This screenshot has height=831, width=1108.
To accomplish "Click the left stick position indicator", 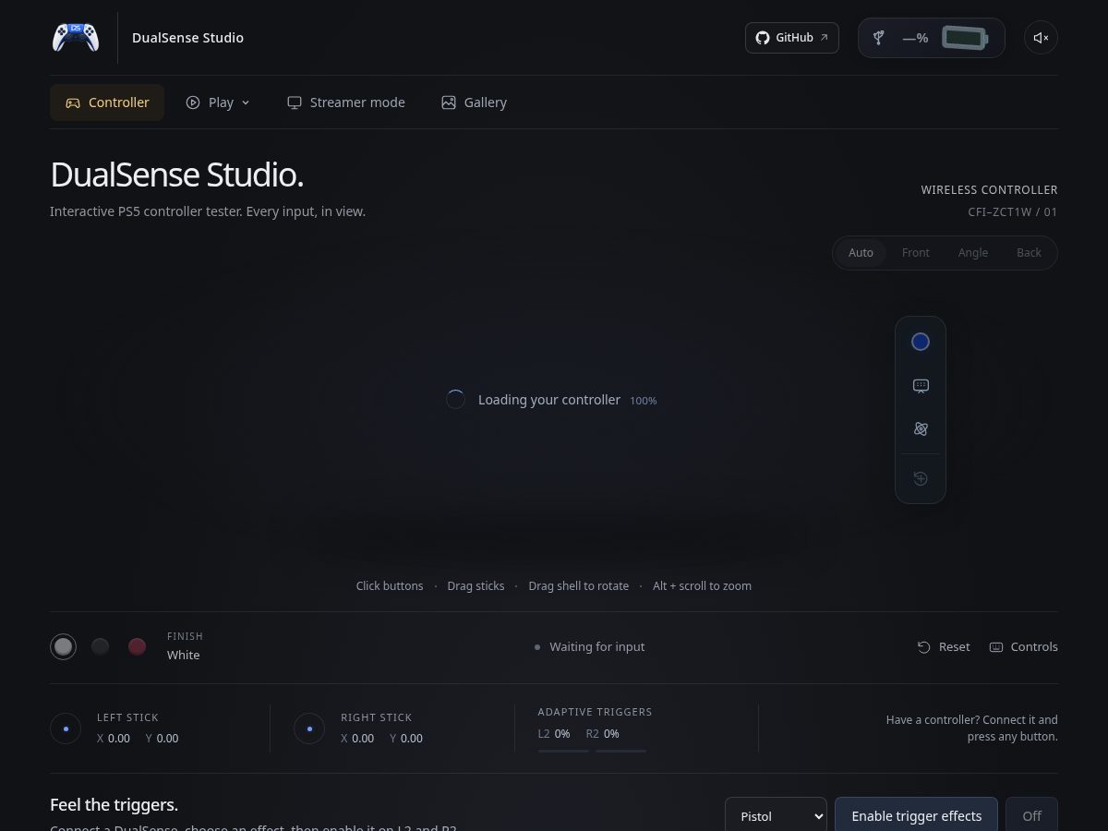I will (66, 729).
